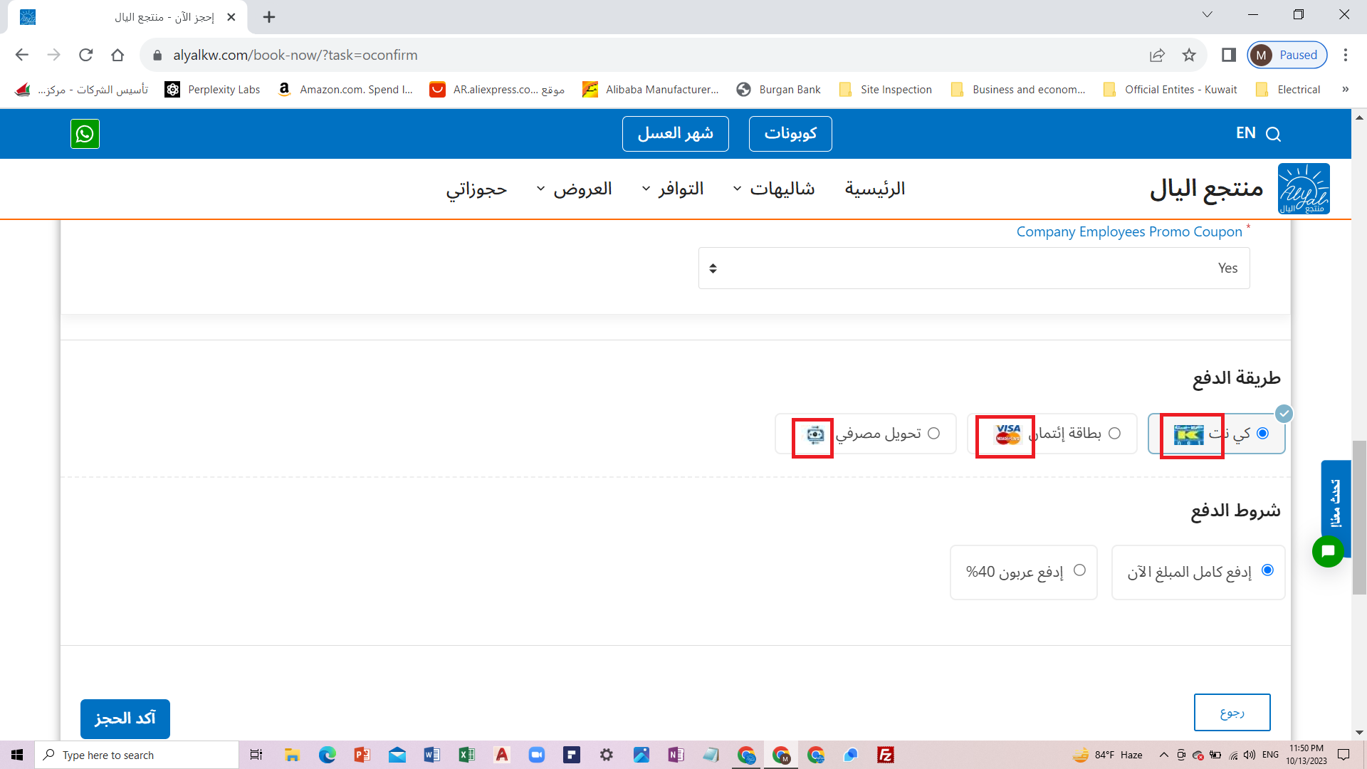Open Excel from the taskbar

tap(467, 755)
